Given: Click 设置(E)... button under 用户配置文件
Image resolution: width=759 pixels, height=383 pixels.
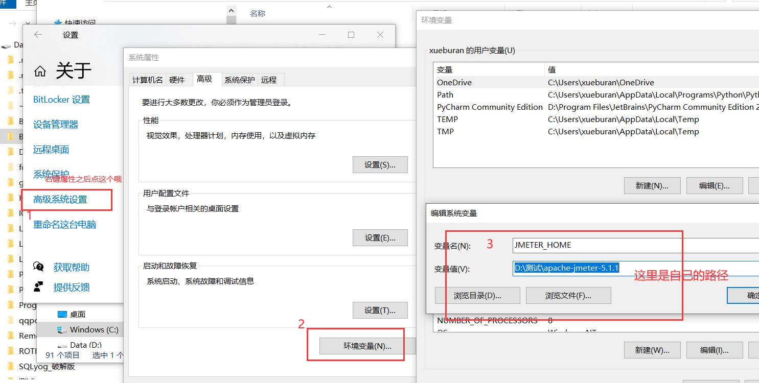Looking at the screenshot, I should (380, 238).
